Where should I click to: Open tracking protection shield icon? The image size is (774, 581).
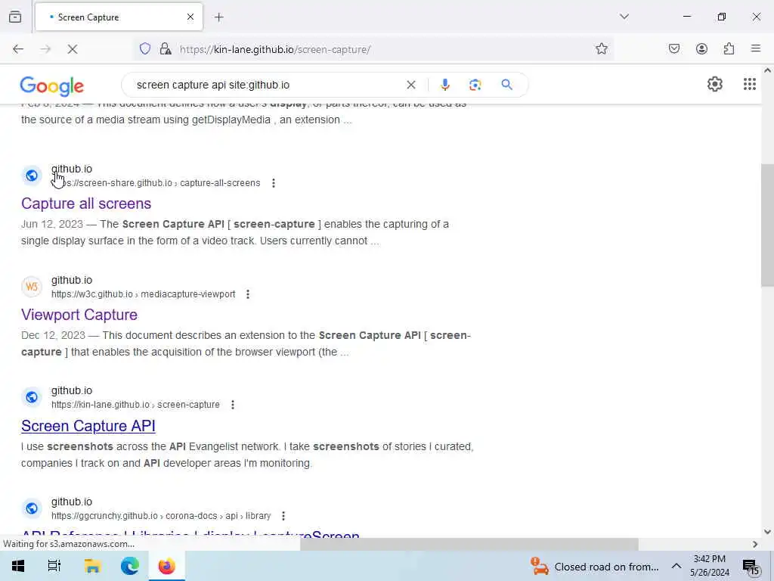144,49
